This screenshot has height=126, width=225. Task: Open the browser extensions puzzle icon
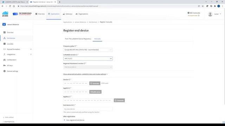coord(215,6)
